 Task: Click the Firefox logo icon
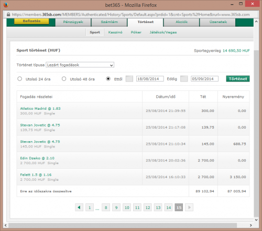(6, 5)
